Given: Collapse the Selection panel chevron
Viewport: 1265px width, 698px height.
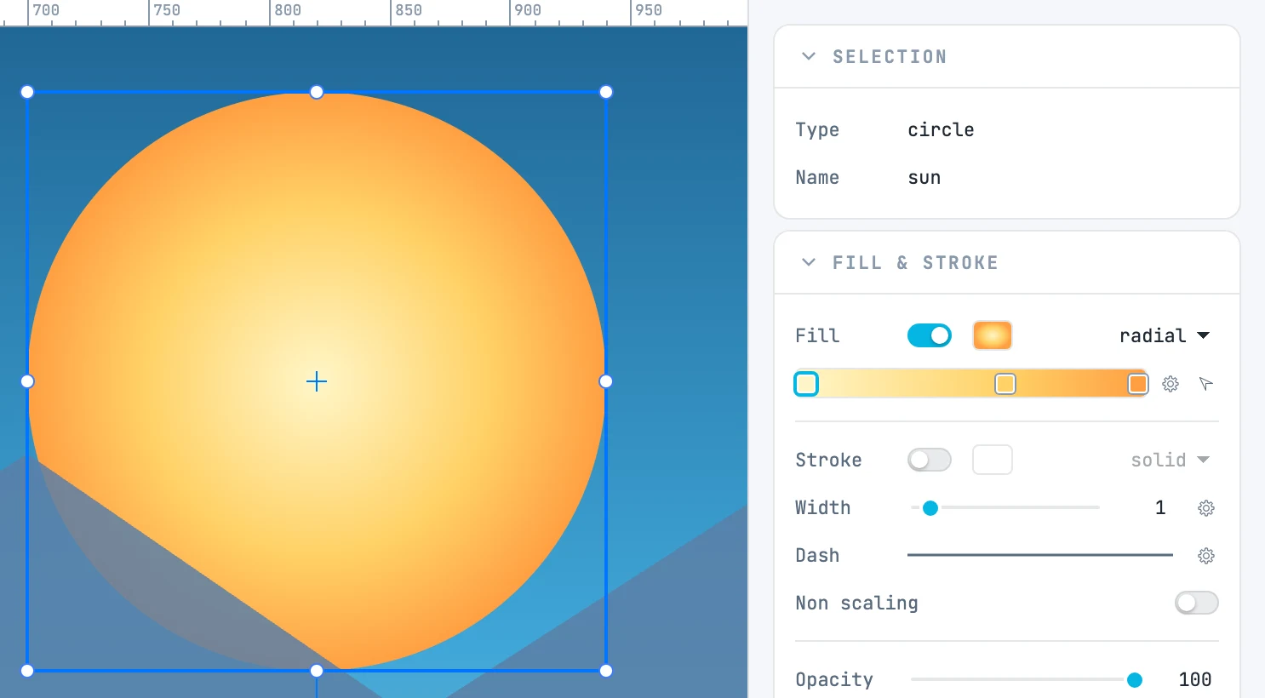Looking at the screenshot, I should tap(809, 56).
